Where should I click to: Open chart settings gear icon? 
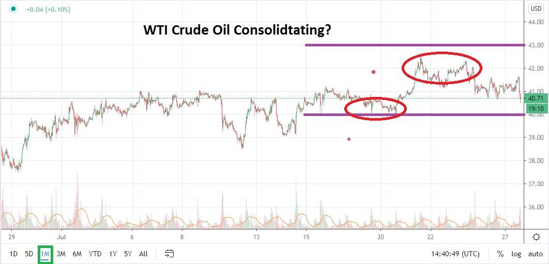[537, 237]
